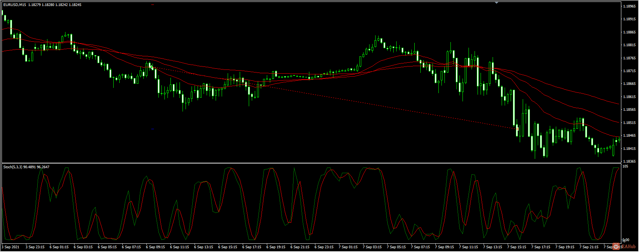Click the 7 Sep 21:15 time label
Screen dimensions: 639x252
click(x=589, y=247)
